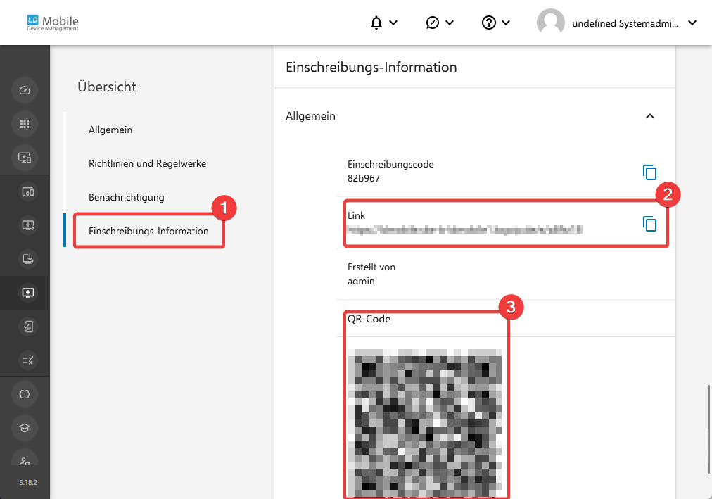712x499 pixels.
Task: Open the curly braces sidebar icon
Action: [x=25, y=394]
